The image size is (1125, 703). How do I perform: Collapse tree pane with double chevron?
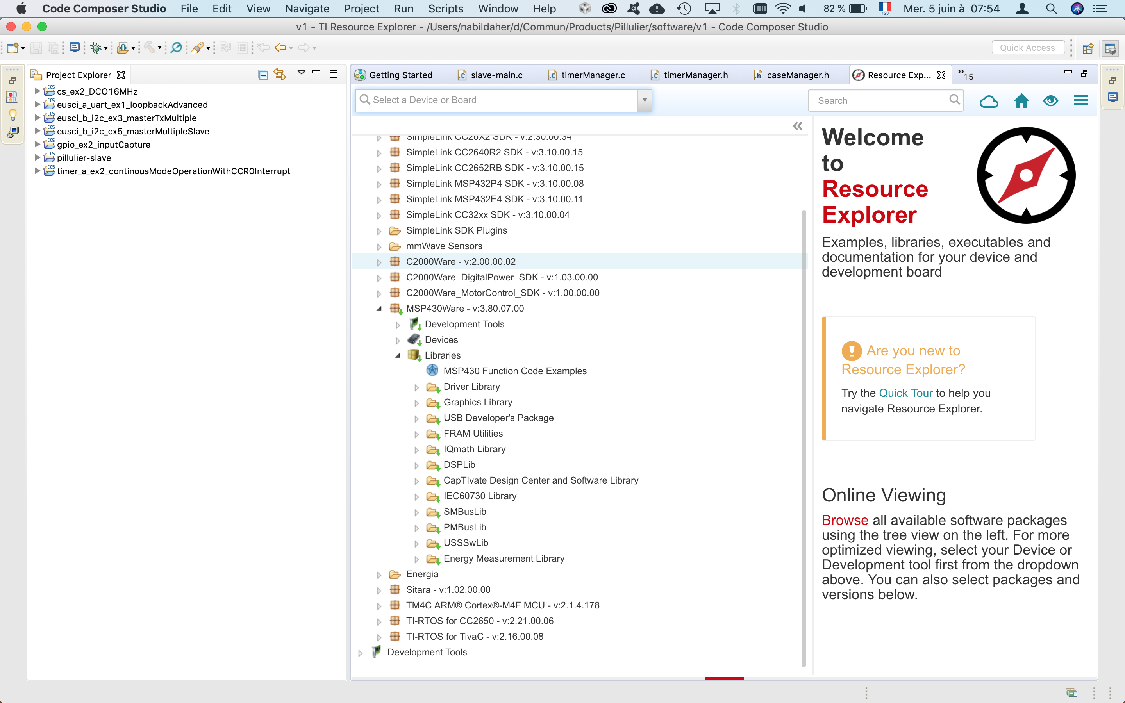point(797,126)
